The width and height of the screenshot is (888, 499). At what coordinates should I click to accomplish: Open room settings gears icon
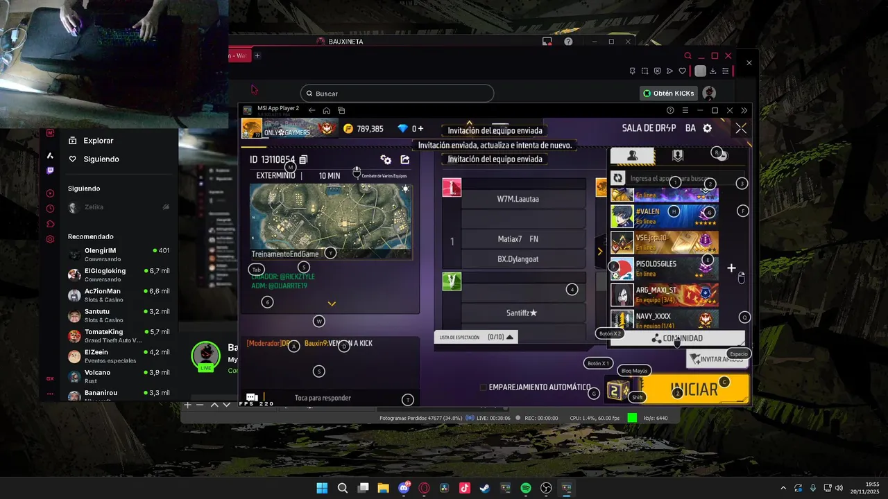point(386,159)
